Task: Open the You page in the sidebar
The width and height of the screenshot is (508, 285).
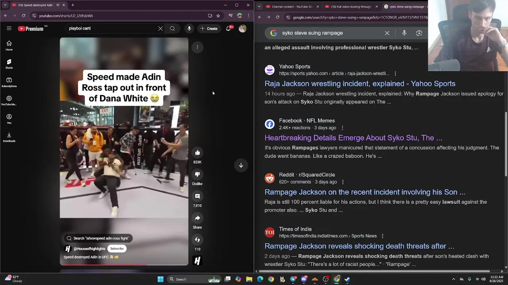Action: click(x=9, y=119)
